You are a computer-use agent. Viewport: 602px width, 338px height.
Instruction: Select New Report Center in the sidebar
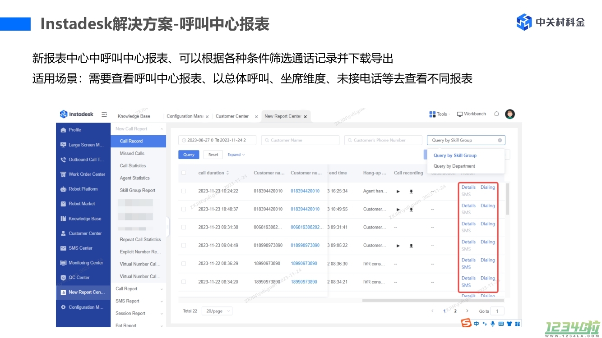pyautogui.click(x=83, y=292)
